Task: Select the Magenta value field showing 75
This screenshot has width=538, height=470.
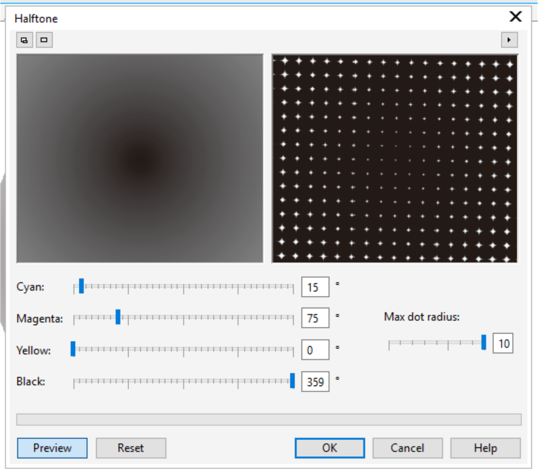Action: [315, 318]
